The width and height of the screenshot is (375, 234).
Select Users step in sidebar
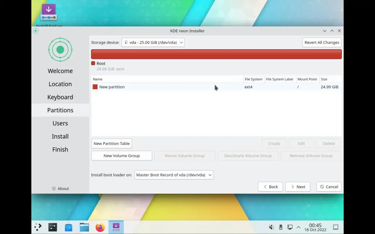(x=60, y=123)
